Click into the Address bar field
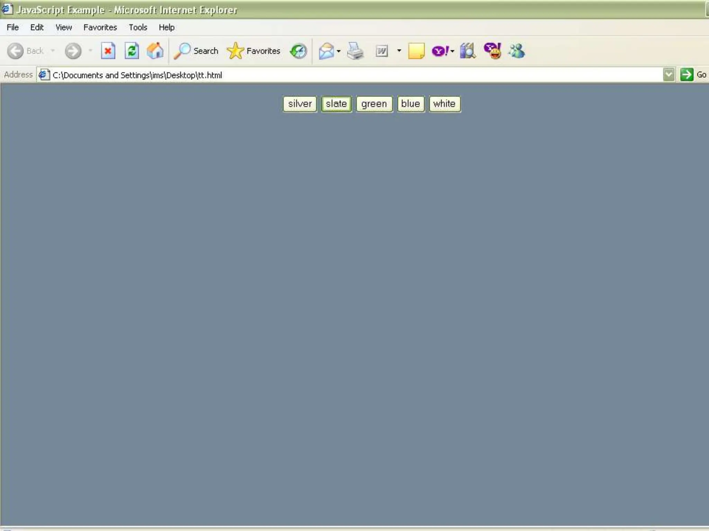The image size is (709, 531). (x=346, y=75)
